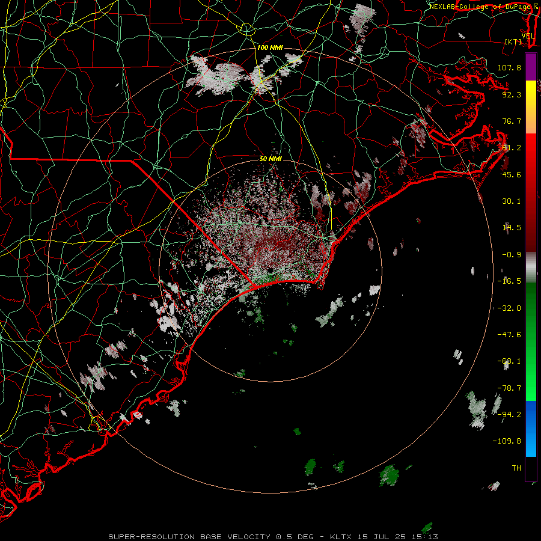Viewport: 541px width, 541px height.
Task: Click the 92.3 velocity scale value
Action: coord(512,94)
